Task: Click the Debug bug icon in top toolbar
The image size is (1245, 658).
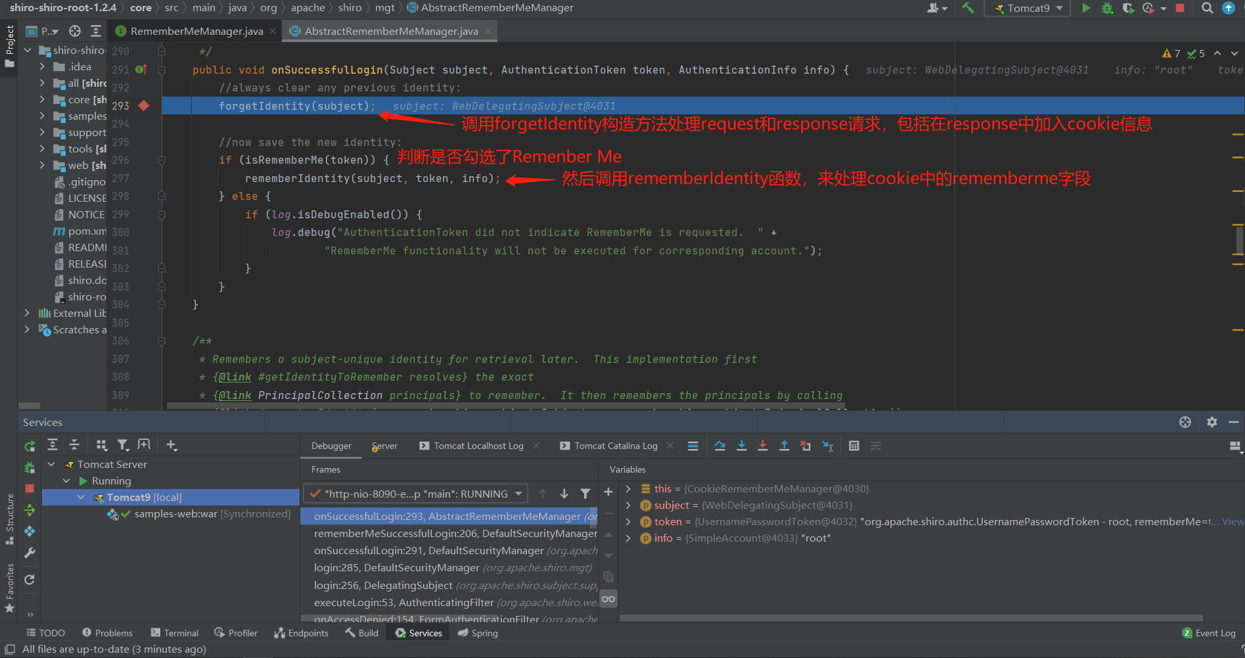Action: click(1107, 8)
